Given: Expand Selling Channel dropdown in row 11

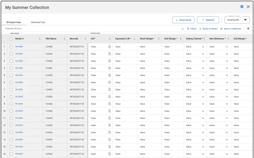Looking at the screenshot, I should [x=203, y=118].
